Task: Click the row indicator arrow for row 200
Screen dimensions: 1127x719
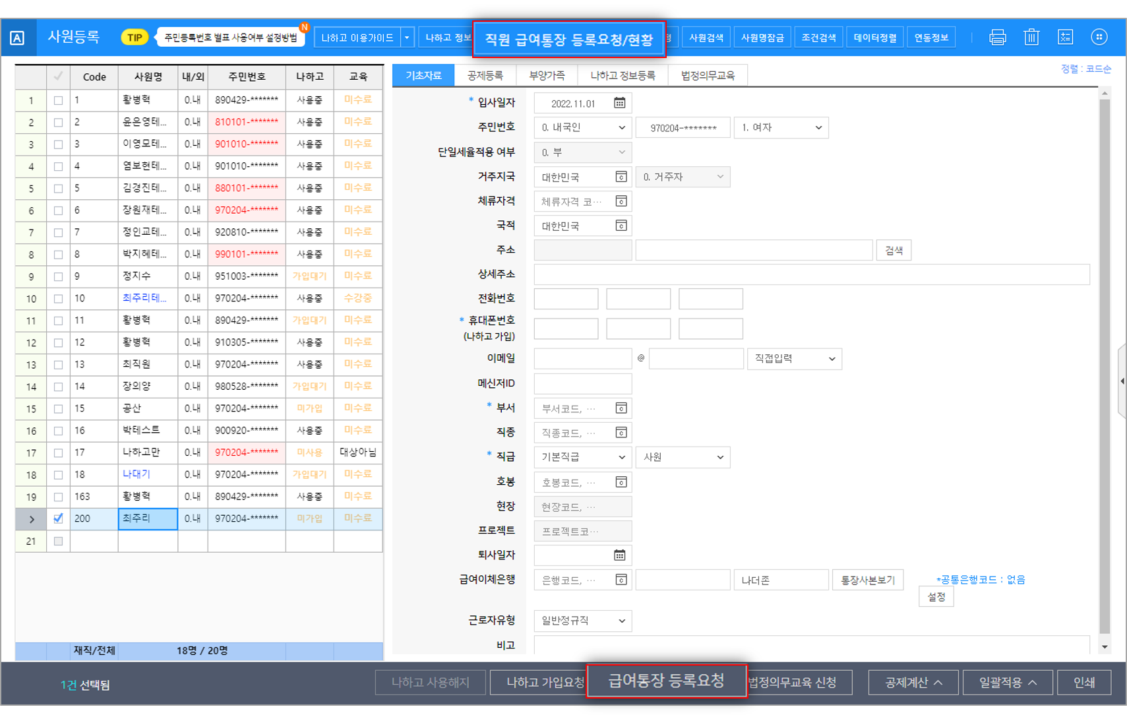Action: pos(31,519)
